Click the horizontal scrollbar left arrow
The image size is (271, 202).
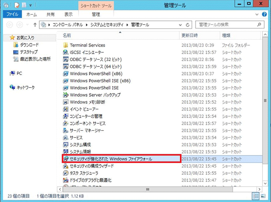coord(60,189)
